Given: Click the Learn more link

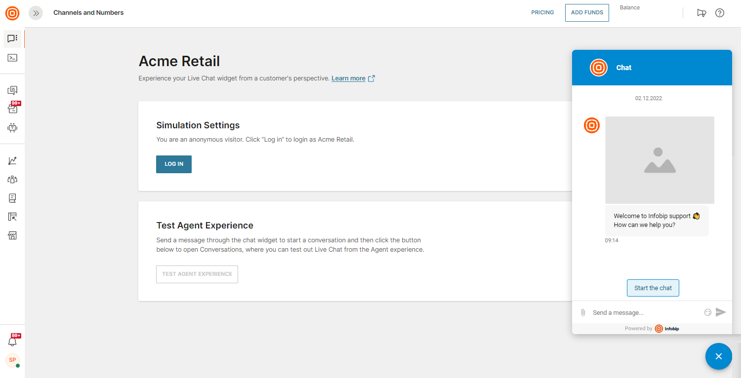Looking at the screenshot, I should click(x=348, y=78).
